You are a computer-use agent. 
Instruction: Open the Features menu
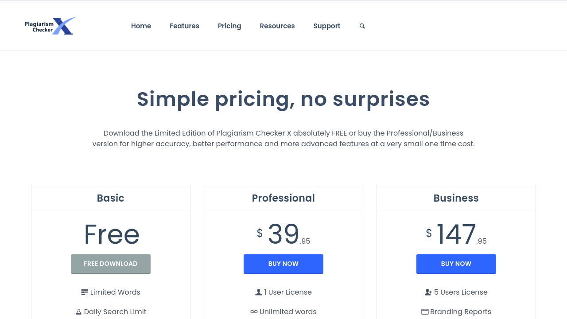(x=184, y=26)
